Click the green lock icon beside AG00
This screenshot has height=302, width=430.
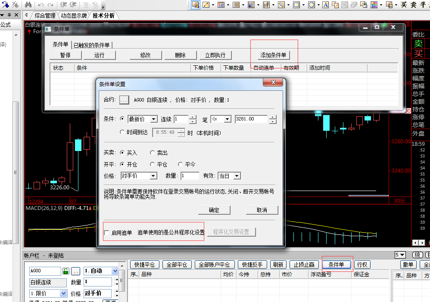(x=66, y=271)
